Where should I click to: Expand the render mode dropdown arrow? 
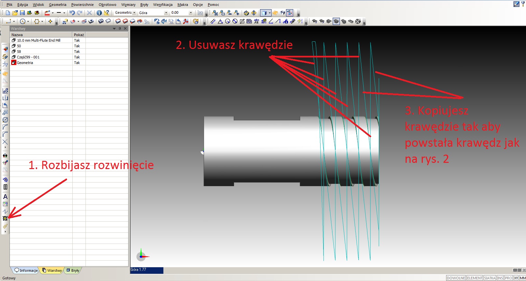(x=270, y=13)
